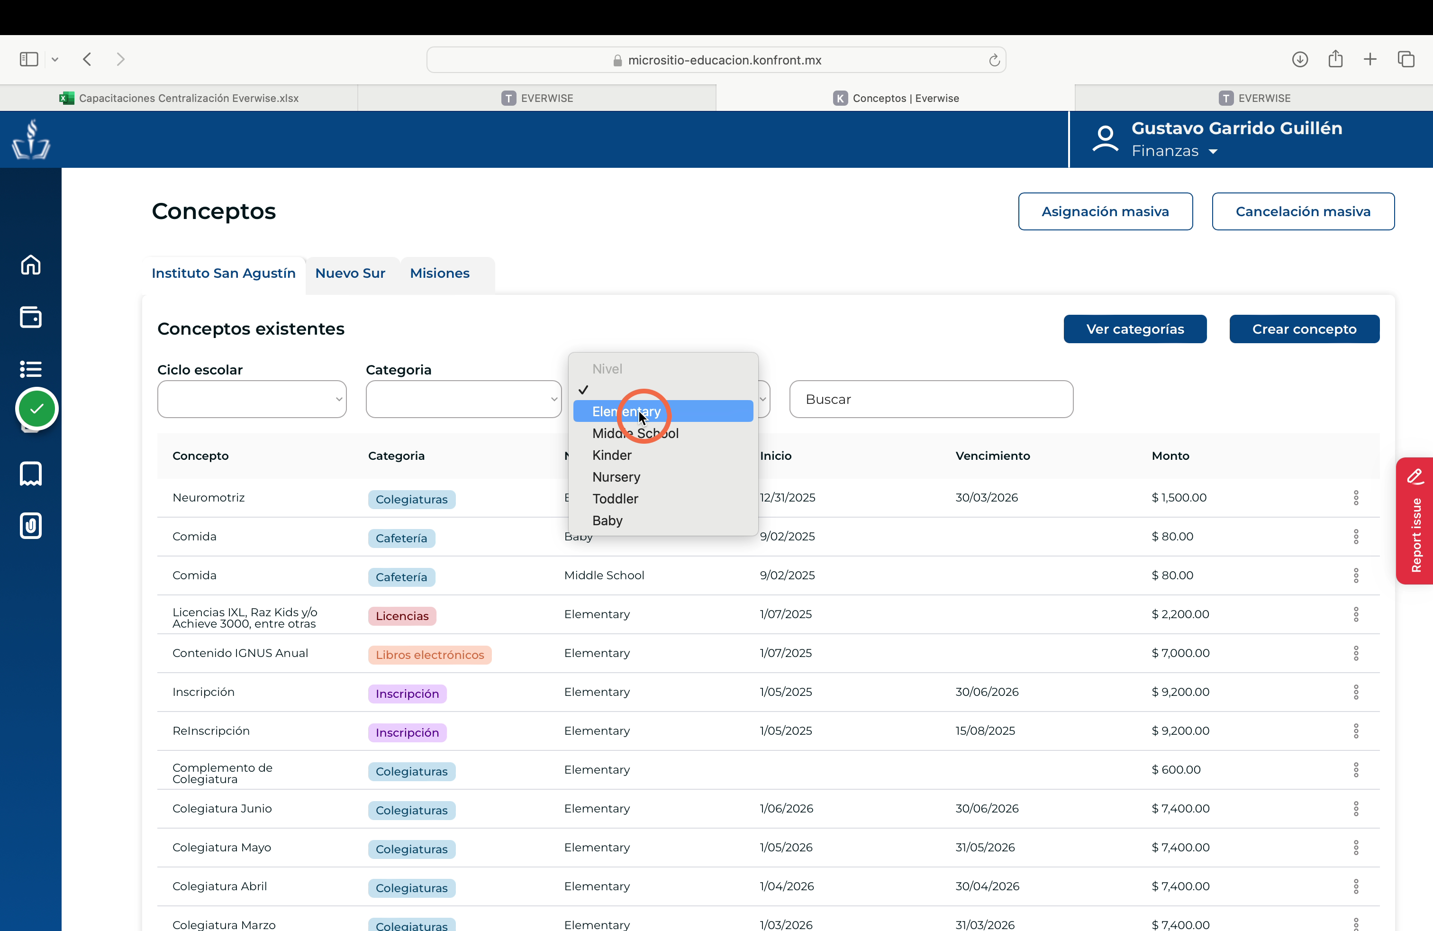Open the bookmark icon in sidebar
The height and width of the screenshot is (931, 1433).
31,474
